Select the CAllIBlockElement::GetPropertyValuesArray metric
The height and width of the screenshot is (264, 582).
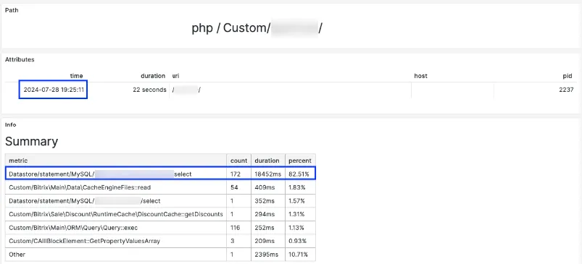[x=84, y=241]
